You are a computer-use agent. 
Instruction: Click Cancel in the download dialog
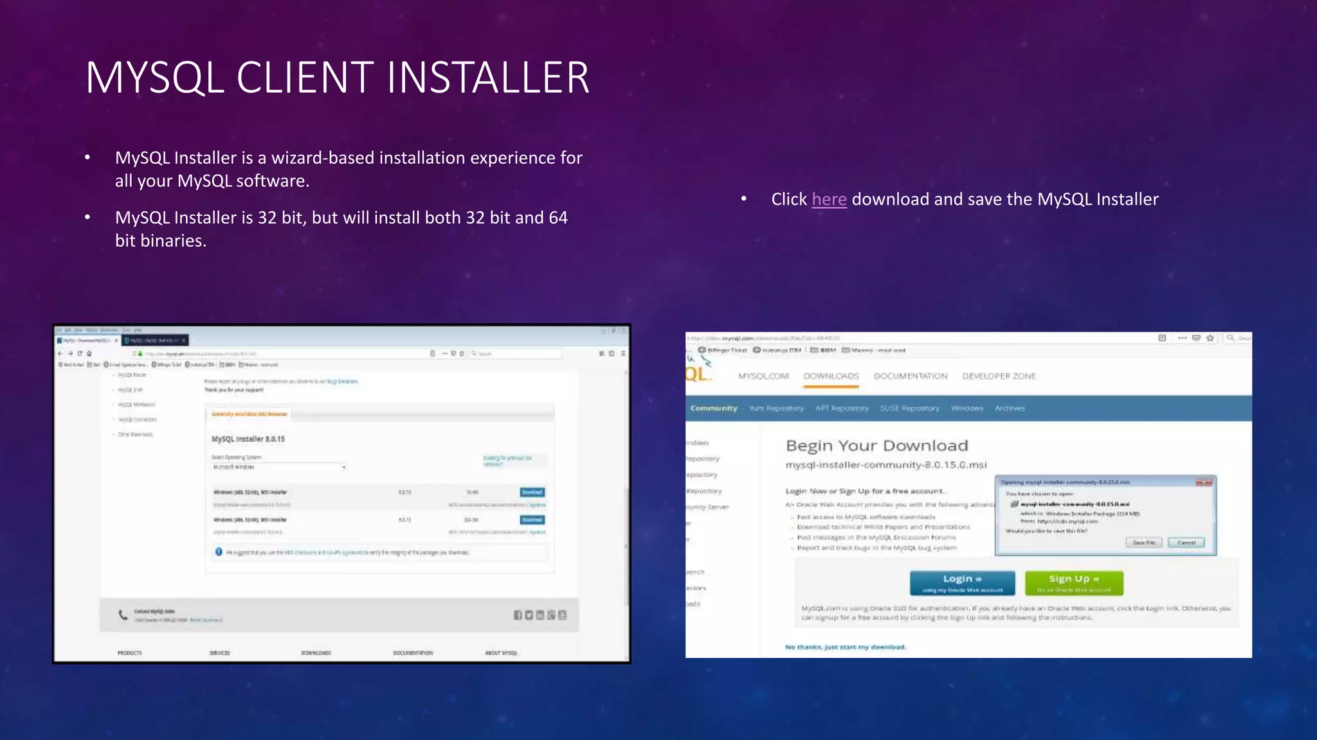(1186, 543)
